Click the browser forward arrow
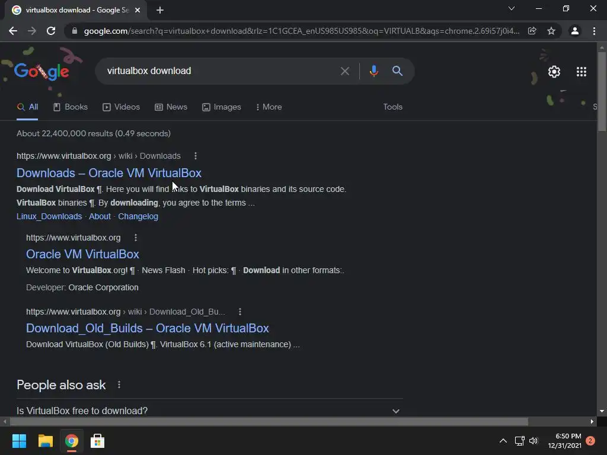 32,31
